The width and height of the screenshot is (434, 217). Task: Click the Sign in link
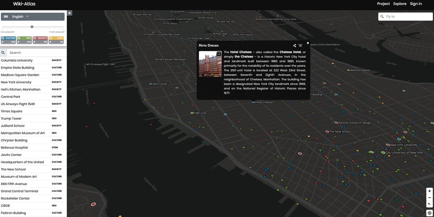click(416, 4)
